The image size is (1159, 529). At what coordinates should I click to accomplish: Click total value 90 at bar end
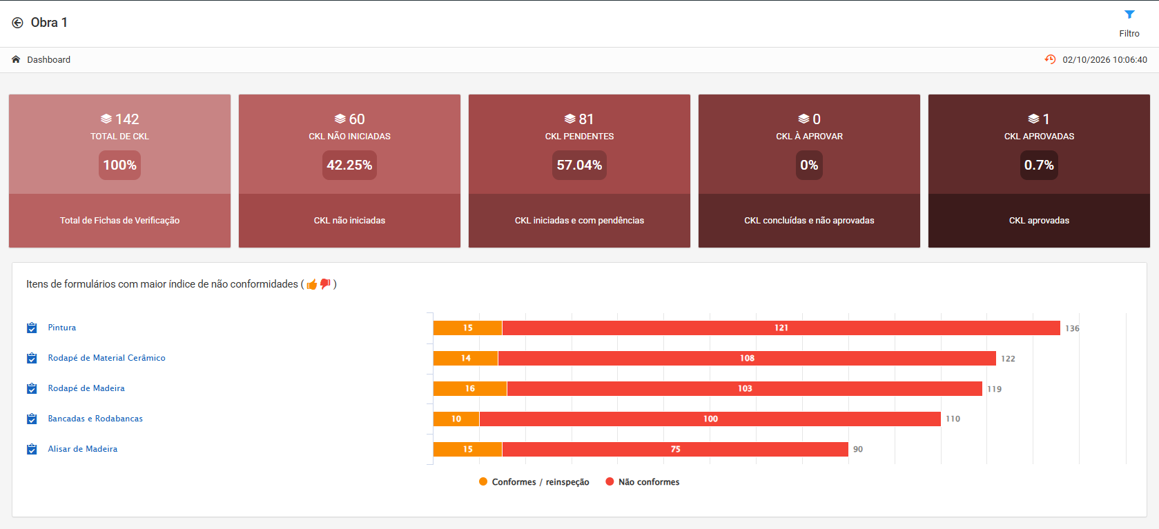(x=858, y=449)
